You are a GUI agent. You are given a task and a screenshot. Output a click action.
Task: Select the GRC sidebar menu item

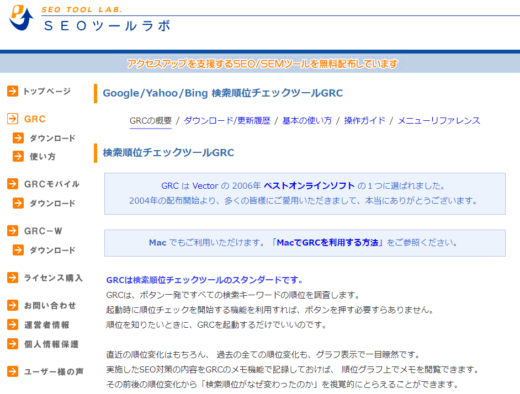click(35, 119)
